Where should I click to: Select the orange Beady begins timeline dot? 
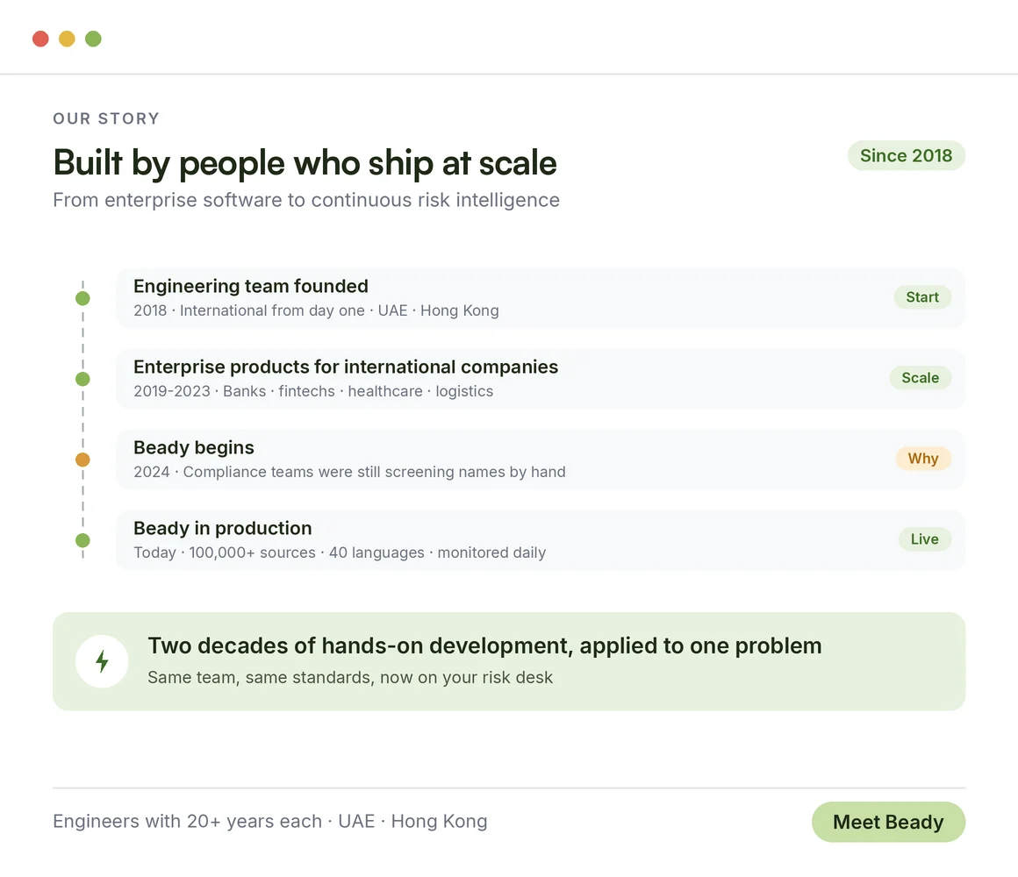82,460
